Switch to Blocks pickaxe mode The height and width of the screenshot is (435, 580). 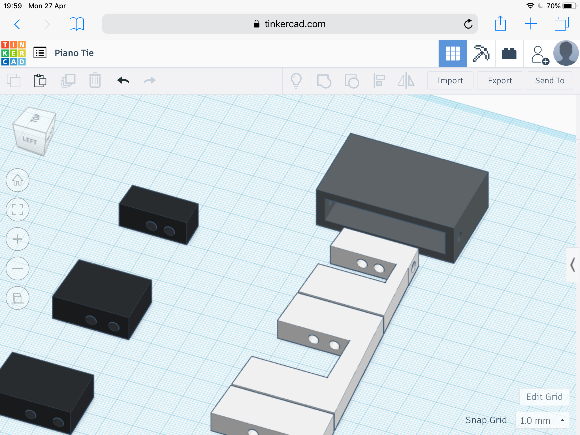click(x=481, y=53)
